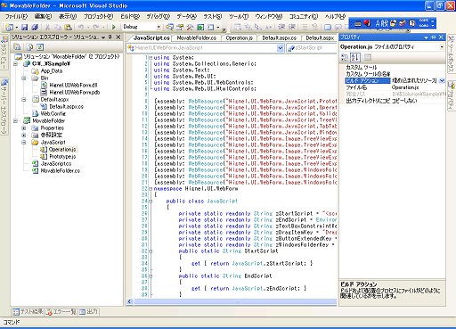Switch to the Operation.js editor tab
This screenshot has height=329, width=456.
click(x=240, y=38)
